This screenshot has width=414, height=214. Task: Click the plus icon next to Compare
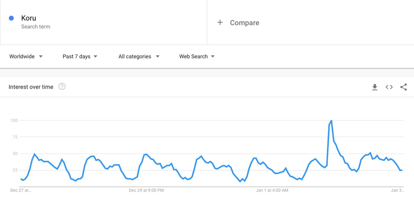tap(220, 22)
